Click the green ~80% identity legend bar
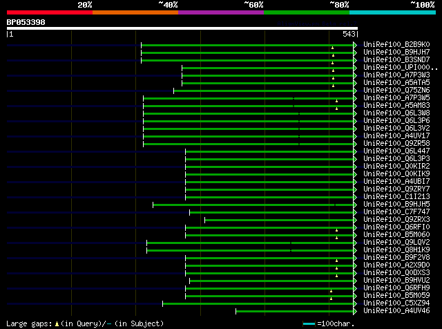This screenshot has height=329, width=442. [x=307, y=12]
